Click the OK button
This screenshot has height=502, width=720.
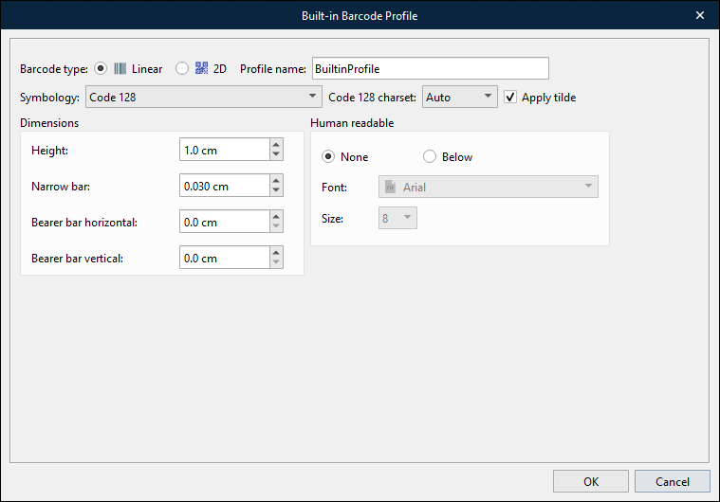tap(590, 481)
